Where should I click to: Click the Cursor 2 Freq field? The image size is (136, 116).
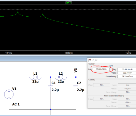(102, 85)
